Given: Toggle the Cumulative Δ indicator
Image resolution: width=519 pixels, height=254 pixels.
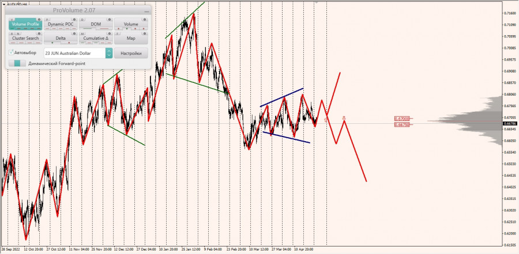Looking at the screenshot, I should [x=96, y=39].
